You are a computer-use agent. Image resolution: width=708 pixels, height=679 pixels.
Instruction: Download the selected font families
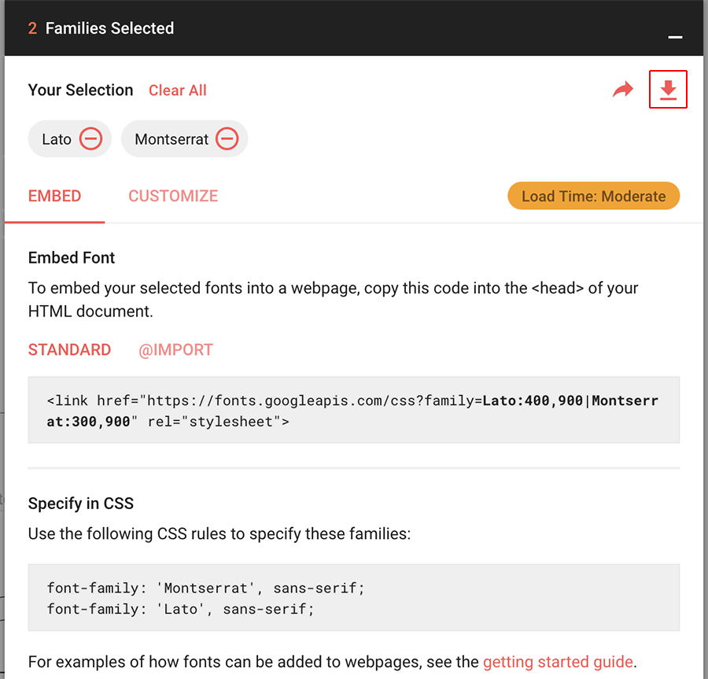[x=668, y=90]
